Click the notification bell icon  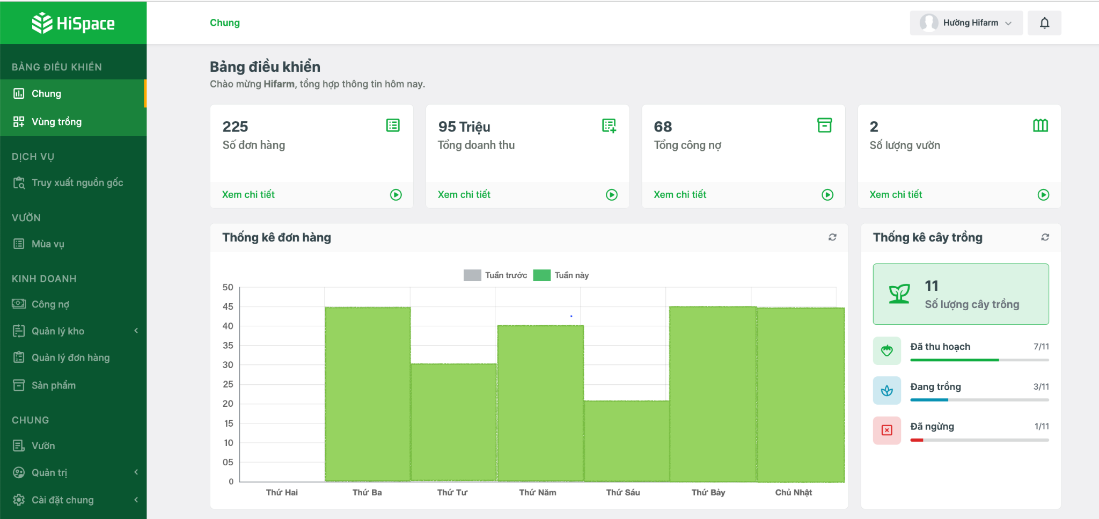(1044, 23)
